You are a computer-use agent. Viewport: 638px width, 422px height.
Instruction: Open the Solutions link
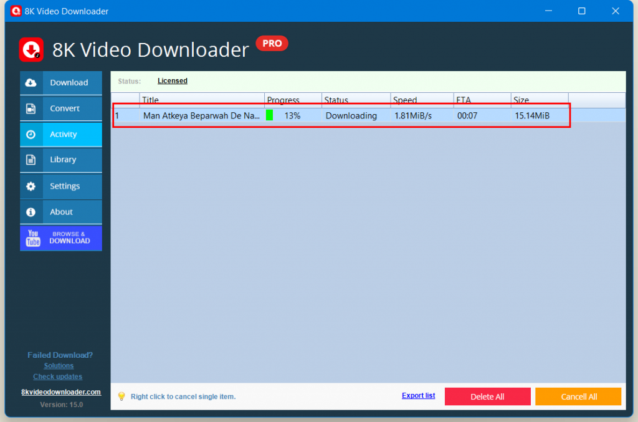pos(59,366)
